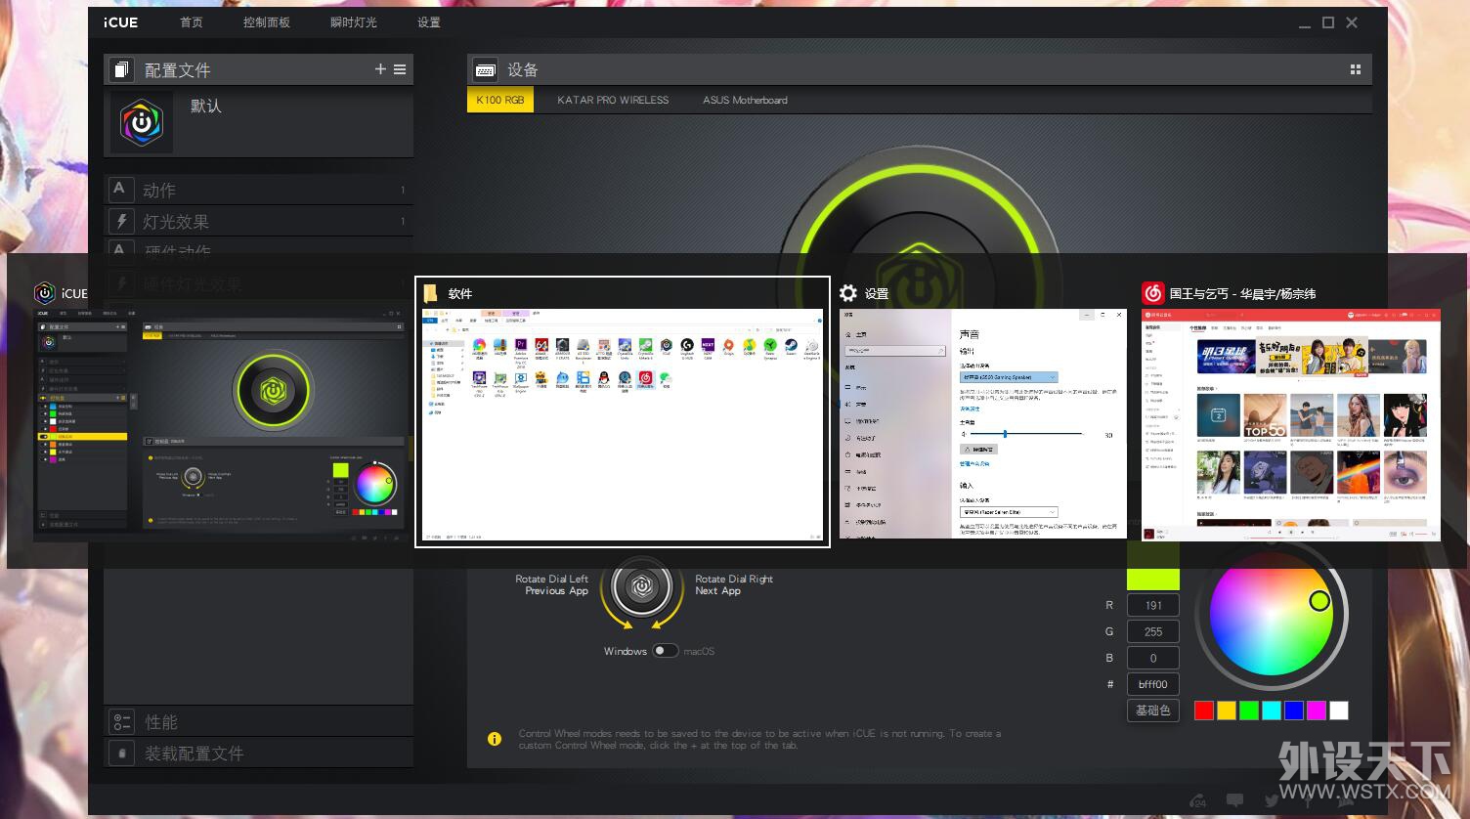Click the lightning icon beside 灯光效果

pyautogui.click(x=120, y=221)
